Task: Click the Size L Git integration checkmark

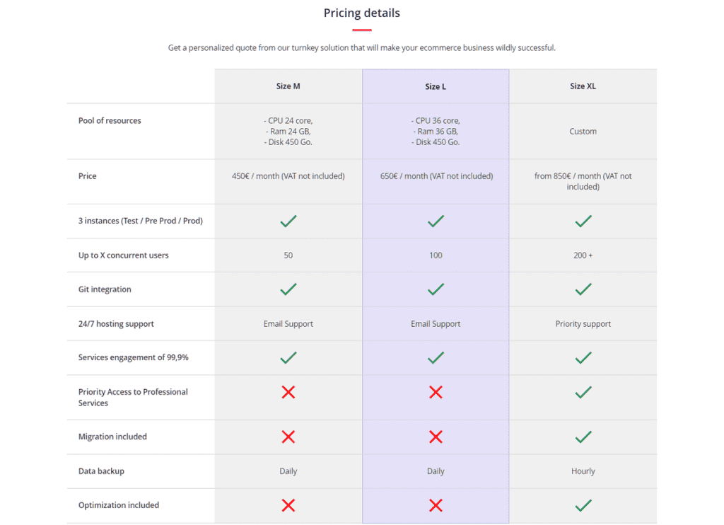Action: 436,289
